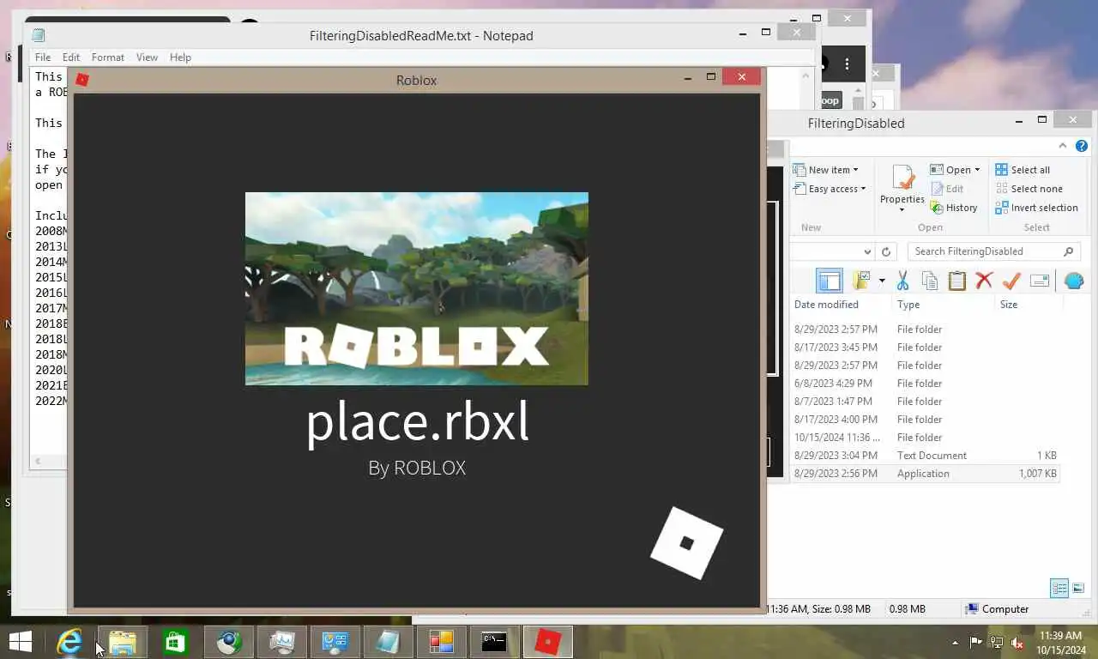This screenshot has height=659, width=1098.
Task: Open File Explorer from the taskbar
Action: [x=123, y=641]
